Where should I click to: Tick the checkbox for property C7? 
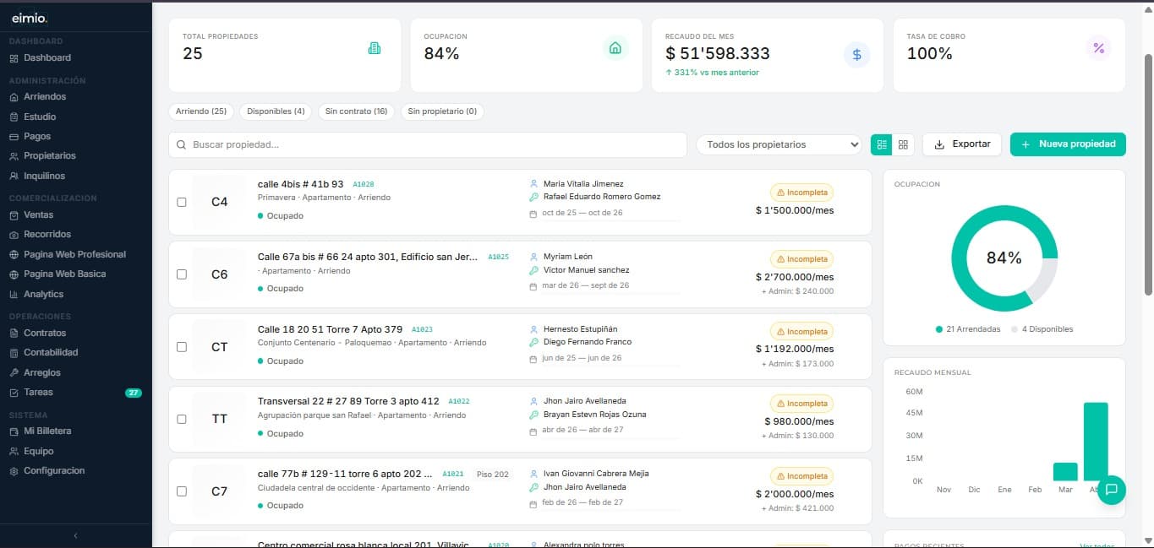181,491
